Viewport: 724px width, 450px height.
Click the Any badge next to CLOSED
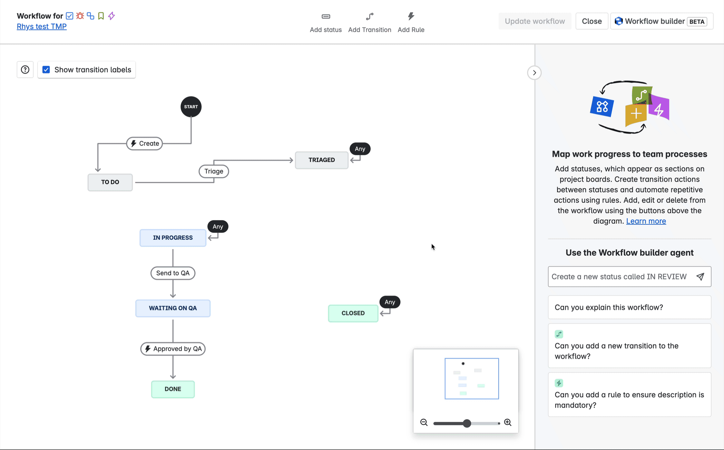[390, 302]
